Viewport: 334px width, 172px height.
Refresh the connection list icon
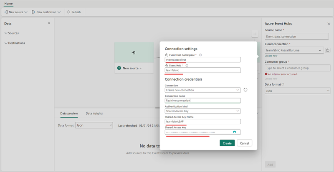click(x=245, y=90)
